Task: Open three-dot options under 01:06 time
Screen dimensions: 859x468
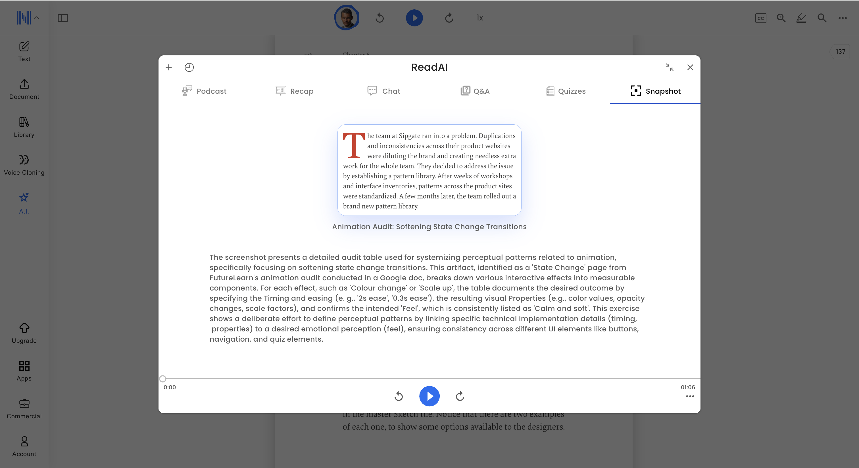Action: 690,396
